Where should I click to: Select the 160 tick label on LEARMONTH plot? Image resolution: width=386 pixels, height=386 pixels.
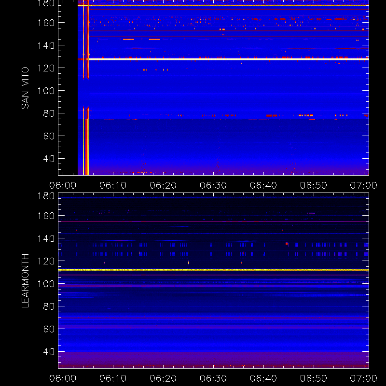[46, 216]
